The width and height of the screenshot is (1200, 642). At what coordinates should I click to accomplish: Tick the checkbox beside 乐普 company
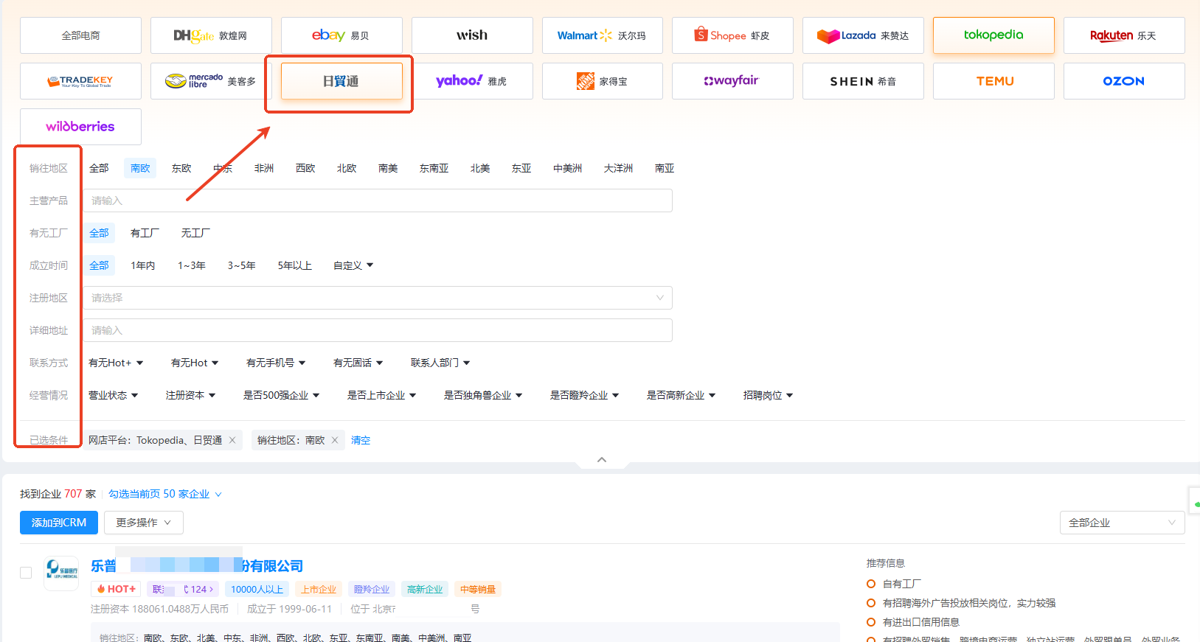click(26, 573)
